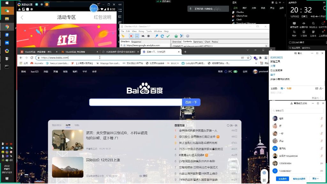Open the Proxy menu in Charles
Screen dimensions: 327x184
141,31
